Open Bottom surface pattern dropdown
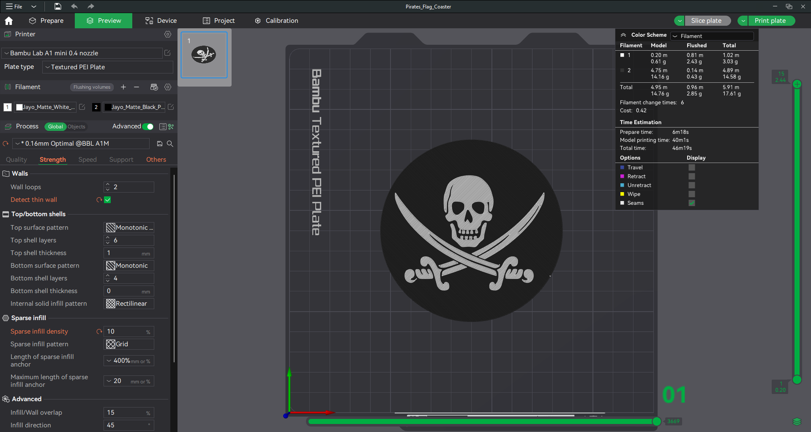 pyautogui.click(x=129, y=266)
